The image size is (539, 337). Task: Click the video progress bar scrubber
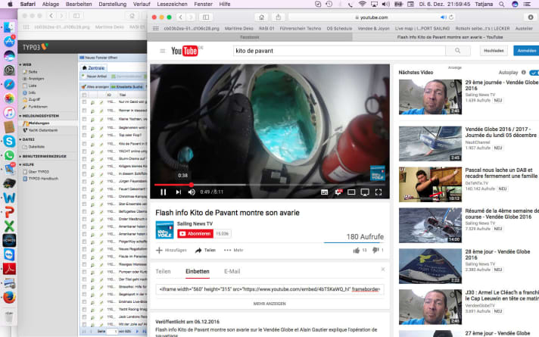click(191, 185)
